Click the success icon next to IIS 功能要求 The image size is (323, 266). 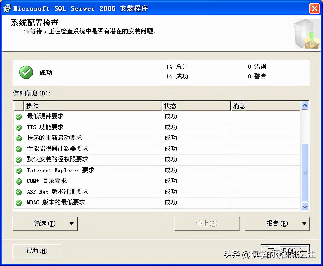(19, 127)
